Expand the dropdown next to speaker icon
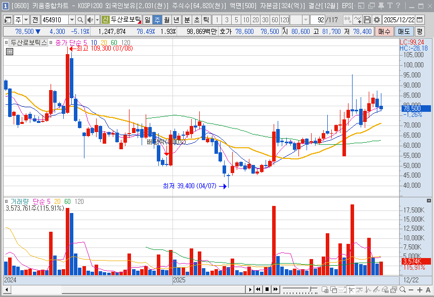Image resolution: width=434 pixels, height=297 pixels. pyautogui.click(x=97, y=20)
